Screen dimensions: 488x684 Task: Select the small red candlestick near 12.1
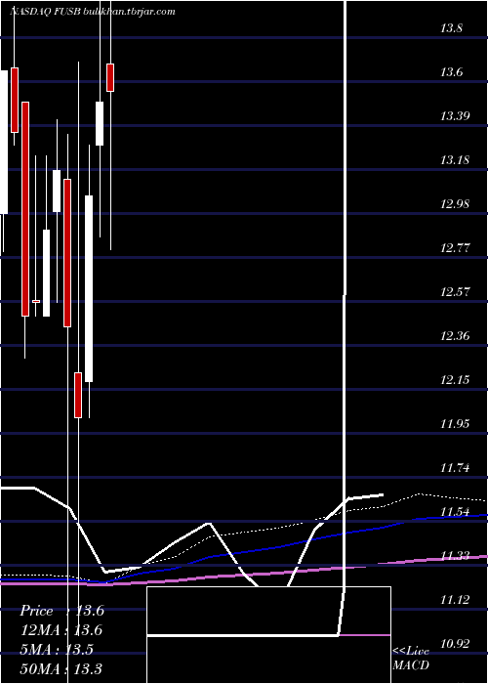coord(78,395)
